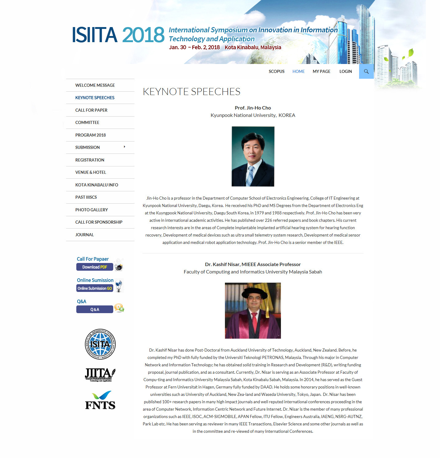Open Venue & Hotel sidebar item
This screenshot has width=440, height=458.
point(100,172)
